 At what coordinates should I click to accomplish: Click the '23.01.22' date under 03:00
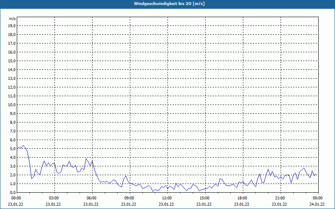(53, 204)
